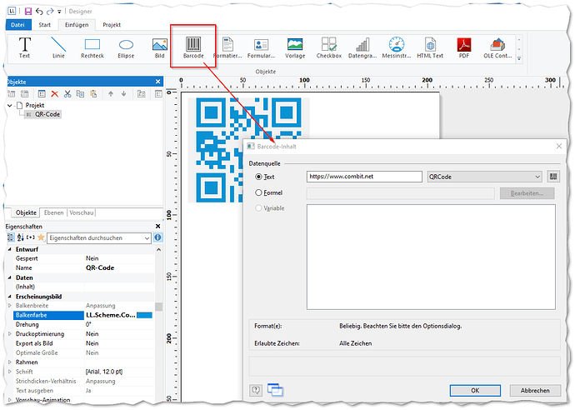Viewport: 575px width, 410px height.
Task: Add a Messinstrument gauge object
Action: pyautogui.click(x=397, y=47)
